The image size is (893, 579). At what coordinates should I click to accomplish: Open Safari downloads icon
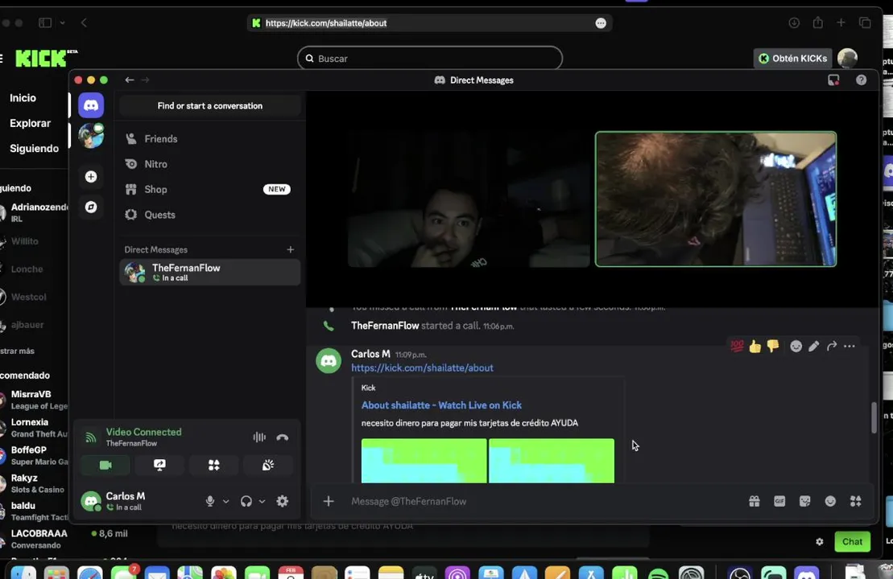(x=794, y=23)
